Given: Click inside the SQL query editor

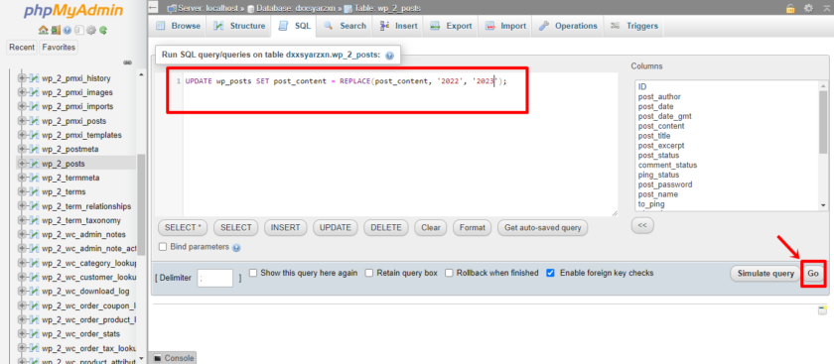Looking at the screenshot, I should point(400,144).
